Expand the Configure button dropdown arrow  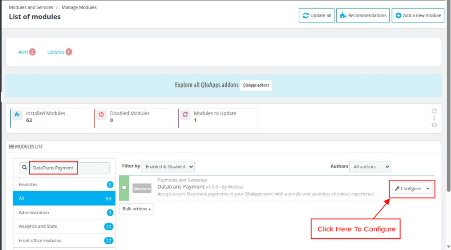tap(428, 189)
